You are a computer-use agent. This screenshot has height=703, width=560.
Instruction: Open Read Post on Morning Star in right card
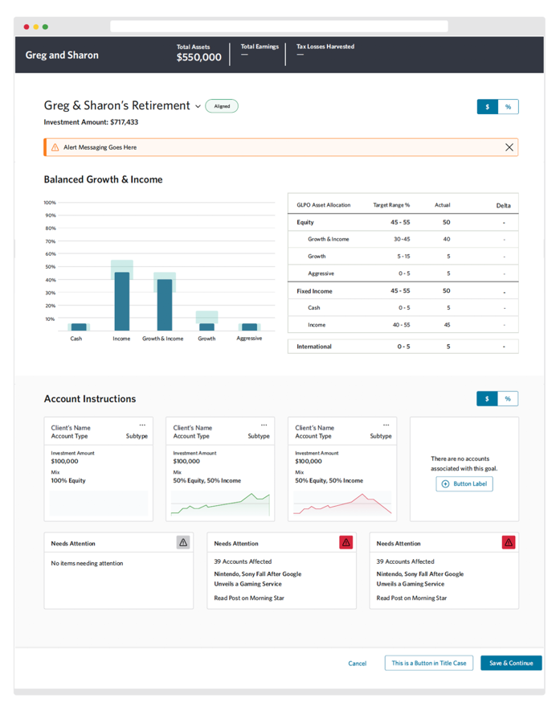pos(411,598)
